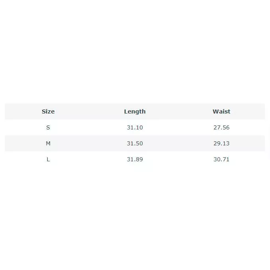
Task: Click S row space between S and 31.10
Action: point(88,127)
